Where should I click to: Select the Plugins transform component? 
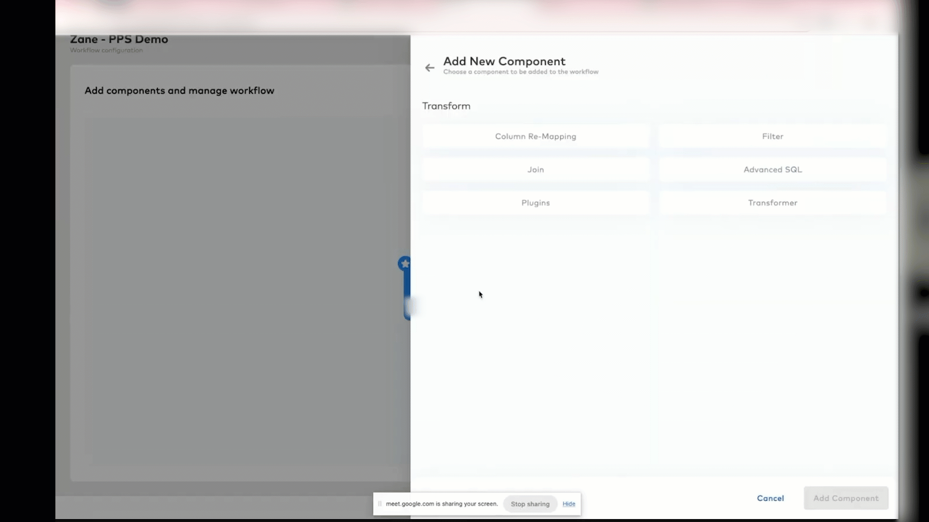click(535, 203)
